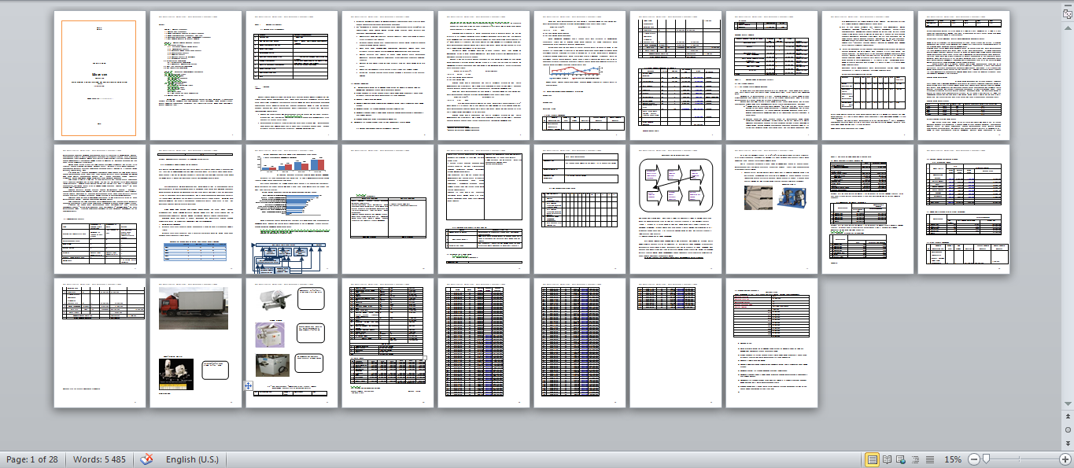Click the table move handle cross icon

click(x=248, y=386)
